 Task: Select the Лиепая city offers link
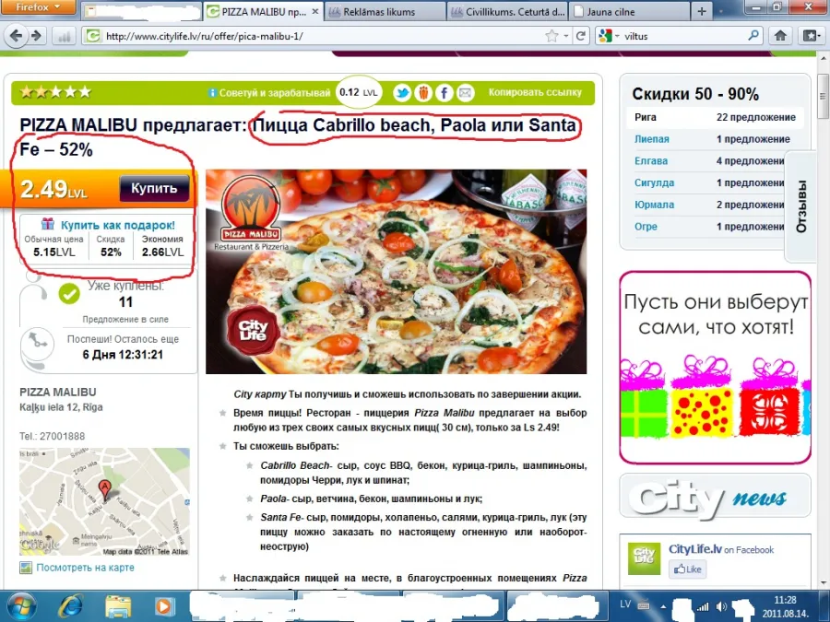pos(652,139)
